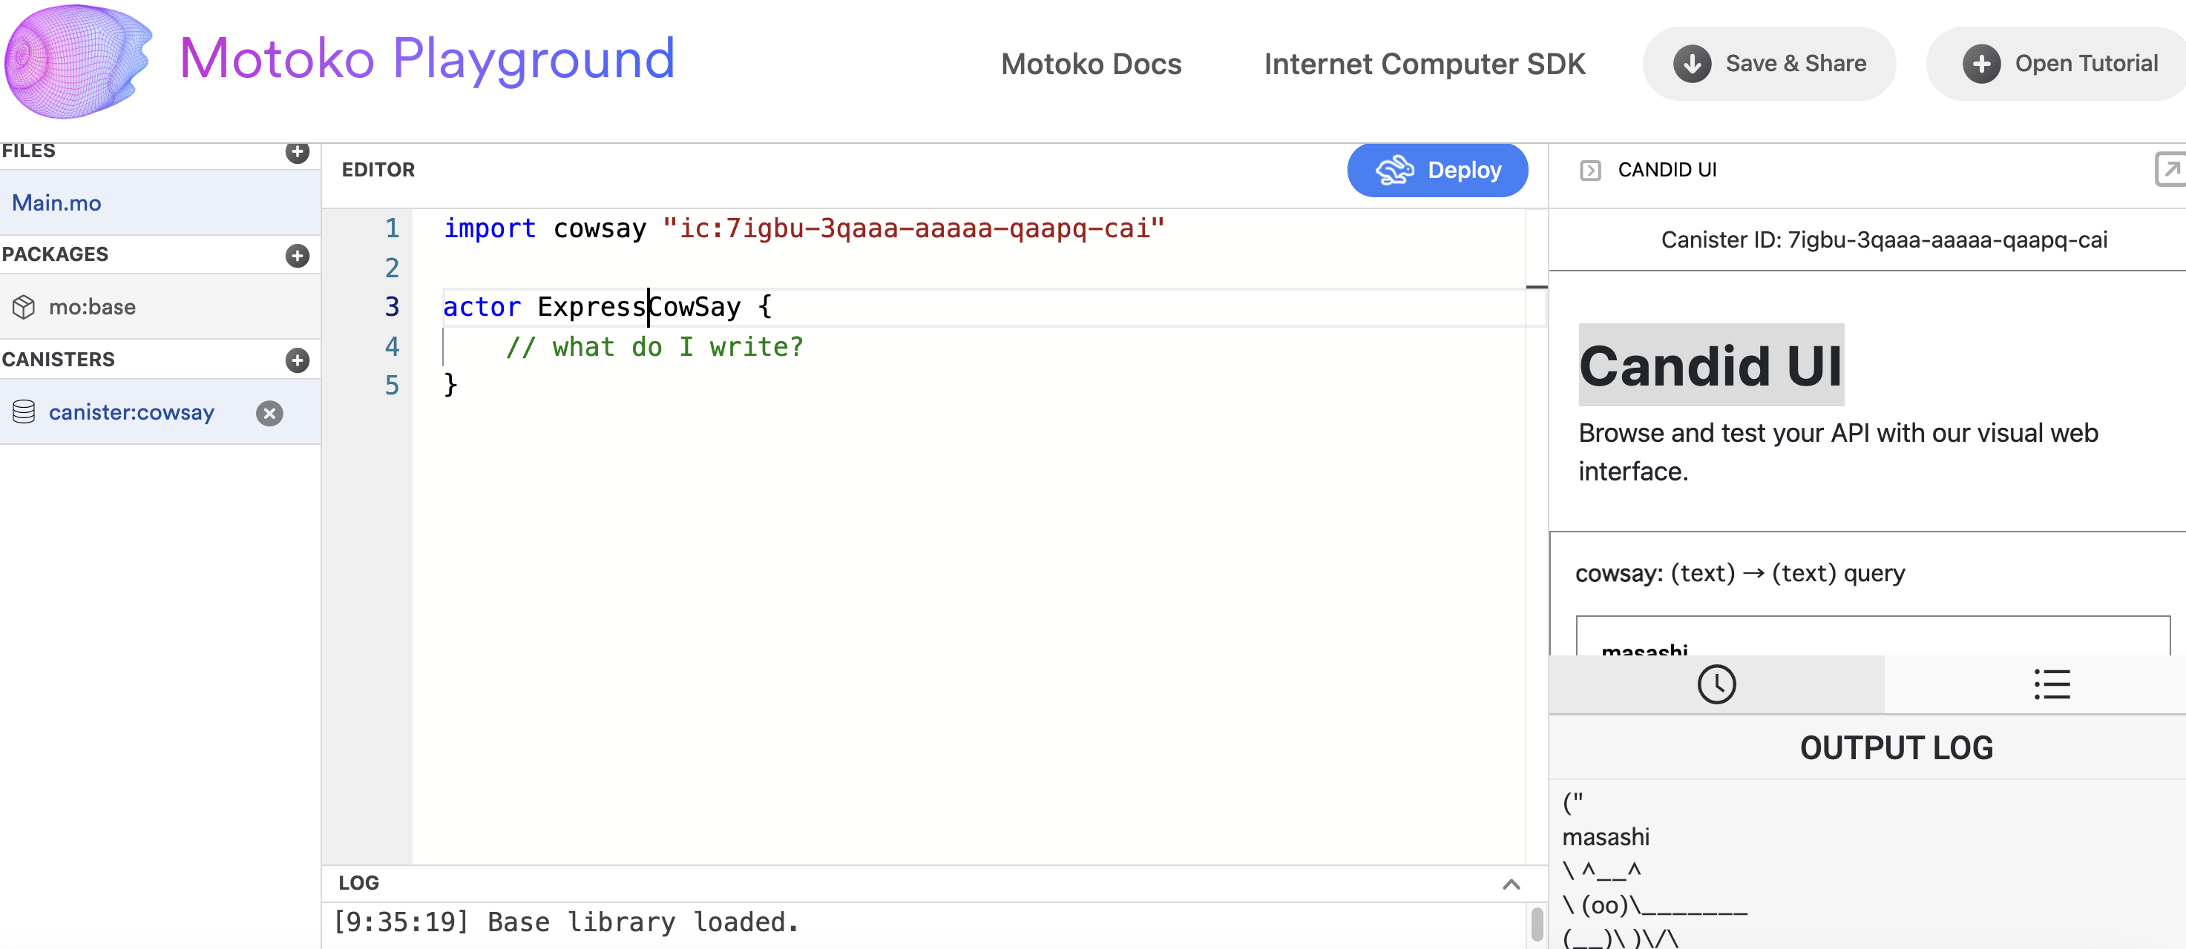
Task: Collapse the LOG panel with the chevron
Action: click(x=1511, y=884)
